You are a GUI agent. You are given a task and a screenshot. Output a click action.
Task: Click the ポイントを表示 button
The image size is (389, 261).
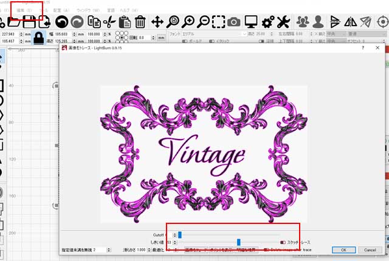(x=221, y=250)
